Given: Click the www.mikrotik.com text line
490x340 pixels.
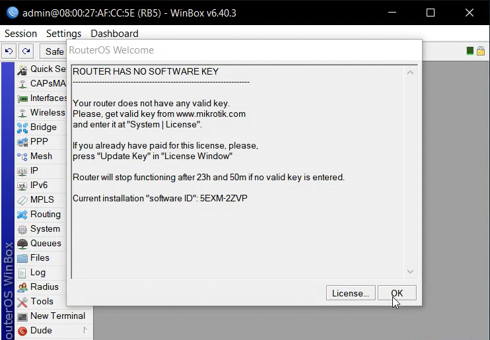Looking at the screenshot, I should (x=159, y=114).
